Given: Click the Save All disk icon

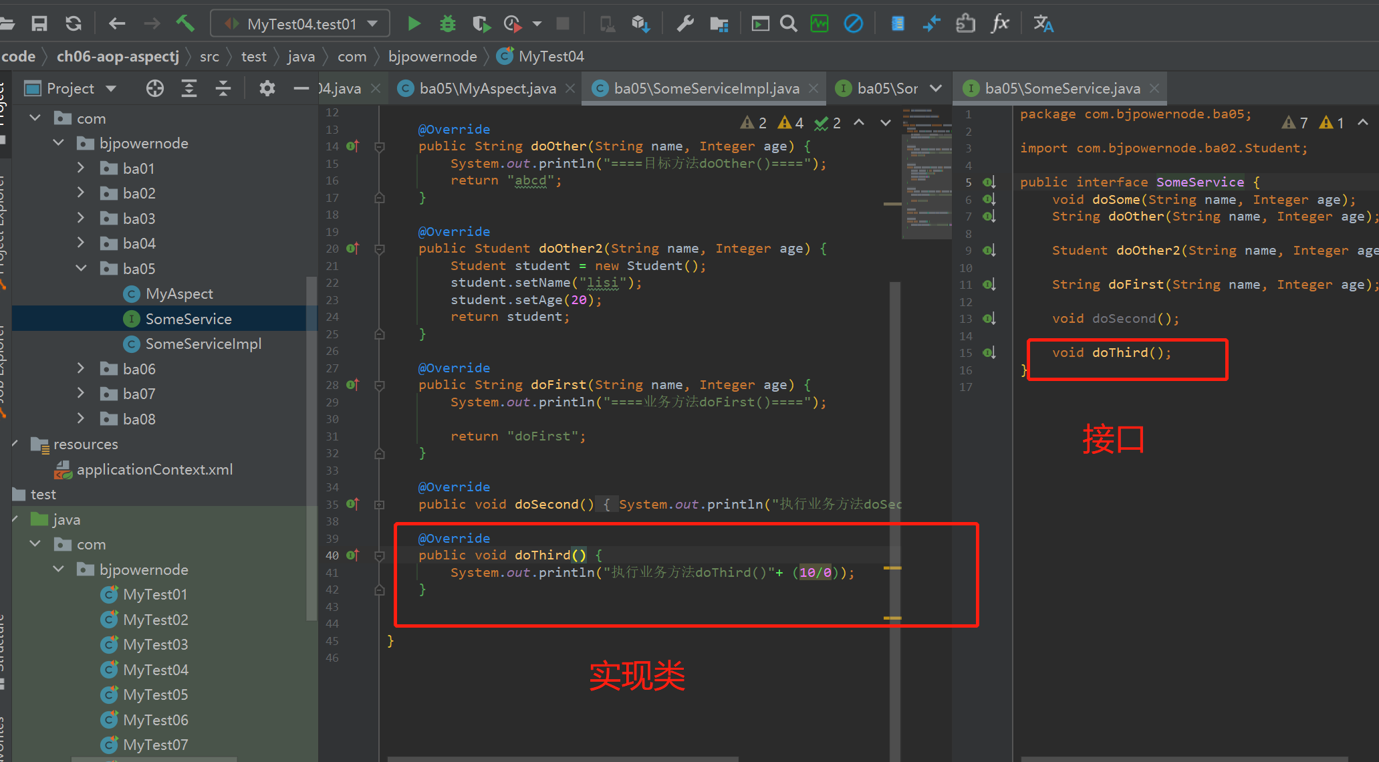Looking at the screenshot, I should tap(39, 24).
